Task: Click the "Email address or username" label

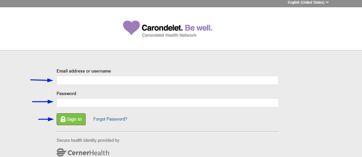Action: click(x=84, y=71)
